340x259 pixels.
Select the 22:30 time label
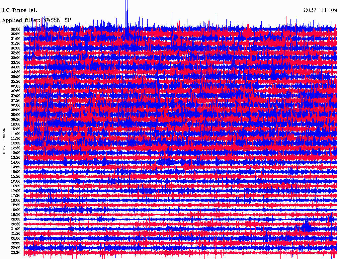coord(16,243)
